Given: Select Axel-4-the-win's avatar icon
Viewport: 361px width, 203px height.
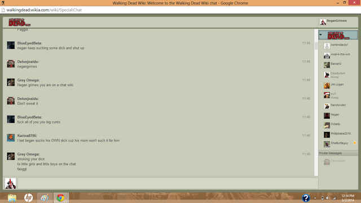Looking at the screenshot, I should pyautogui.click(x=327, y=55).
